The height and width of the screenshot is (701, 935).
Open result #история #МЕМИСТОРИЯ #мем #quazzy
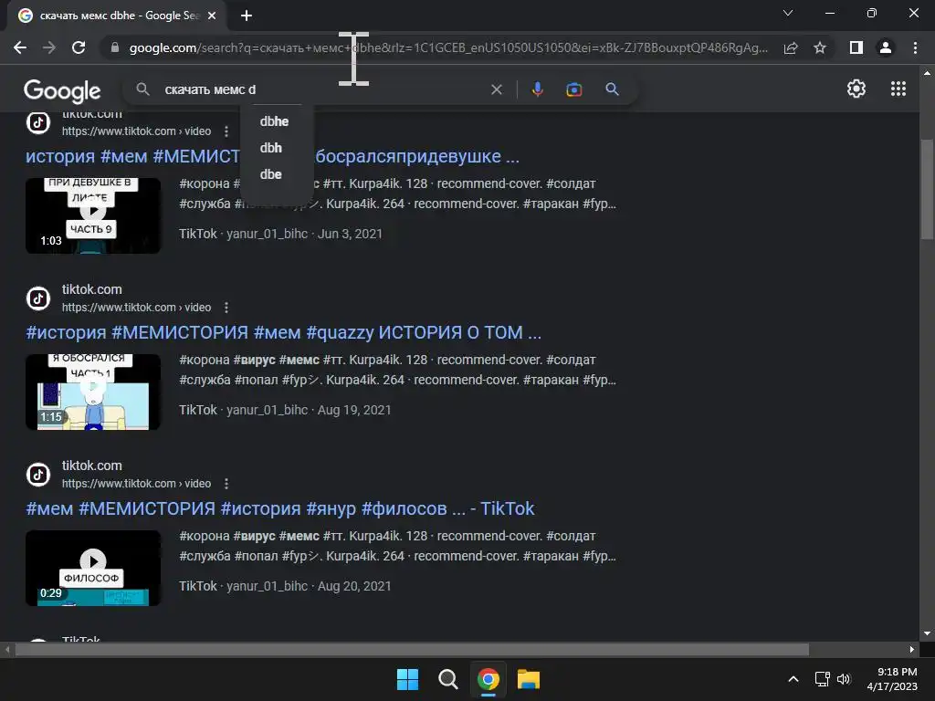[x=283, y=332]
